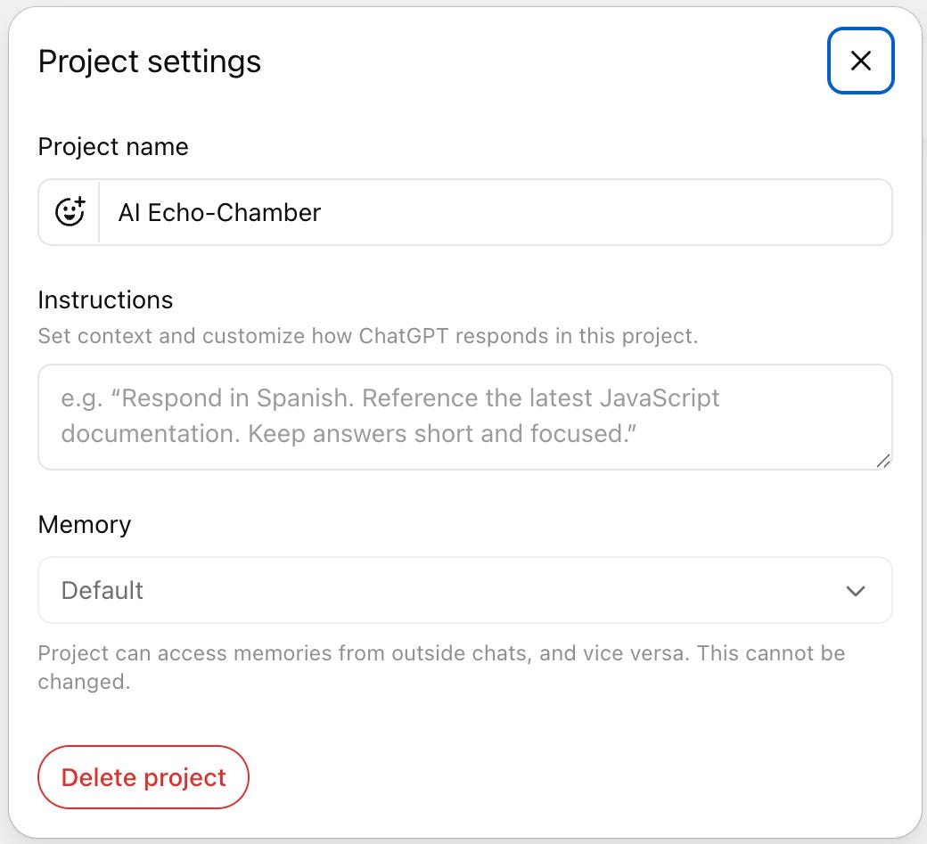Click the empty space right of Delete project
Screen dimensions: 927x844
[x=570, y=777]
